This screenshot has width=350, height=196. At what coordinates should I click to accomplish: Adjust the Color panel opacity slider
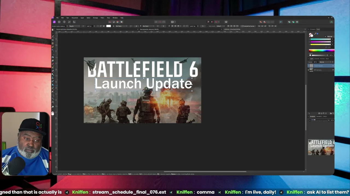tap(320, 55)
